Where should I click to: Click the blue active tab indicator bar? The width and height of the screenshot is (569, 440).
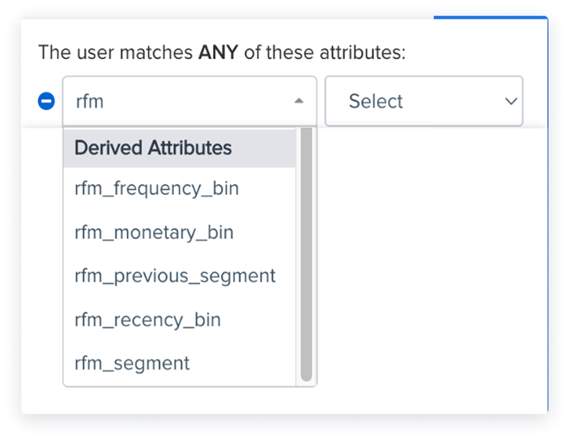491,17
